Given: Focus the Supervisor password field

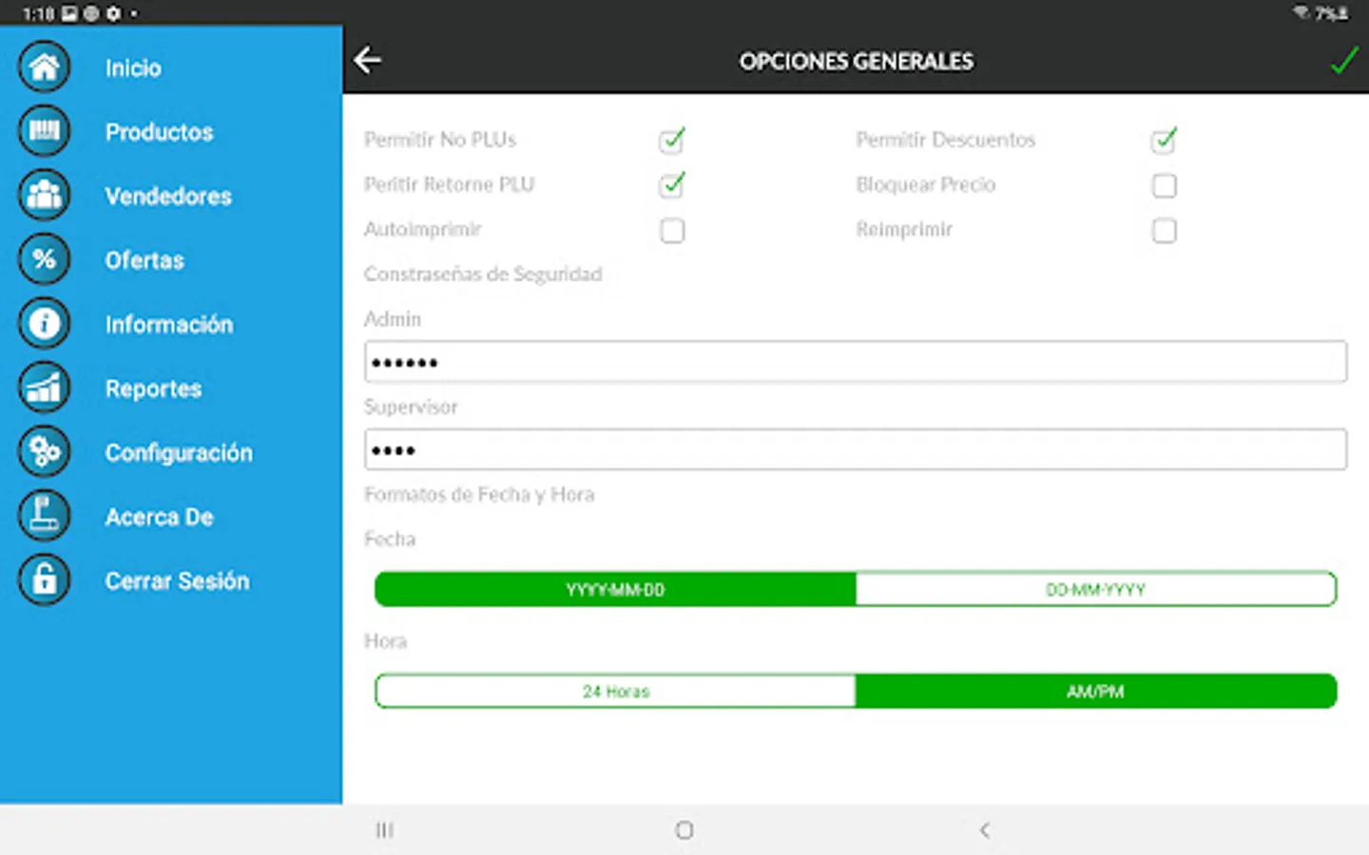Looking at the screenshot, I should [856, 449].
